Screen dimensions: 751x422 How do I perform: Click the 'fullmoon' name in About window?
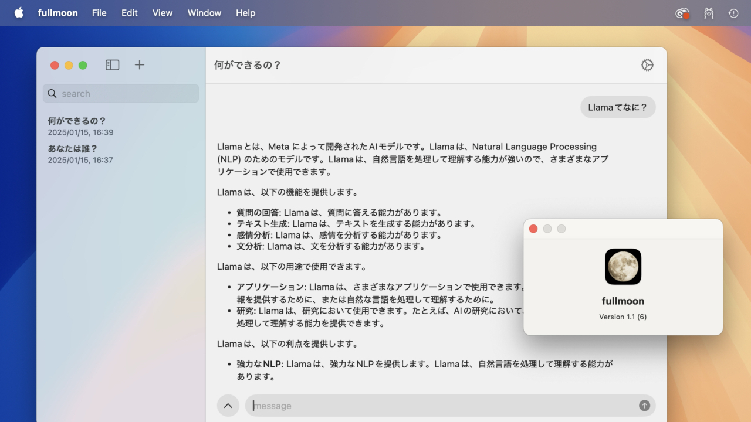(x=623, y=301)
